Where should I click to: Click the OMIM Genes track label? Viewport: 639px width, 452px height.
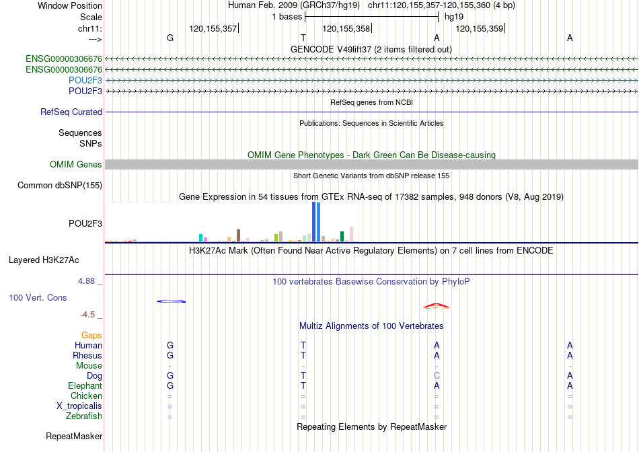tap(76, 164)
